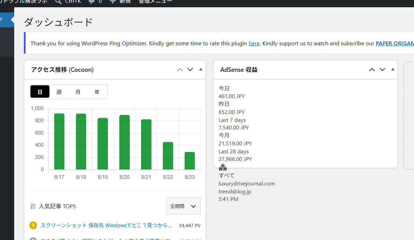Switch chart to 月 view
The height and width of the screenshot is (240, 414).
coord(78,92)
